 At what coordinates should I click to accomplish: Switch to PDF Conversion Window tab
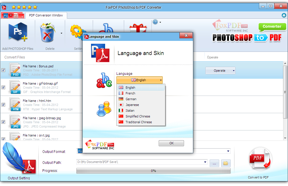tap(46, 15)
